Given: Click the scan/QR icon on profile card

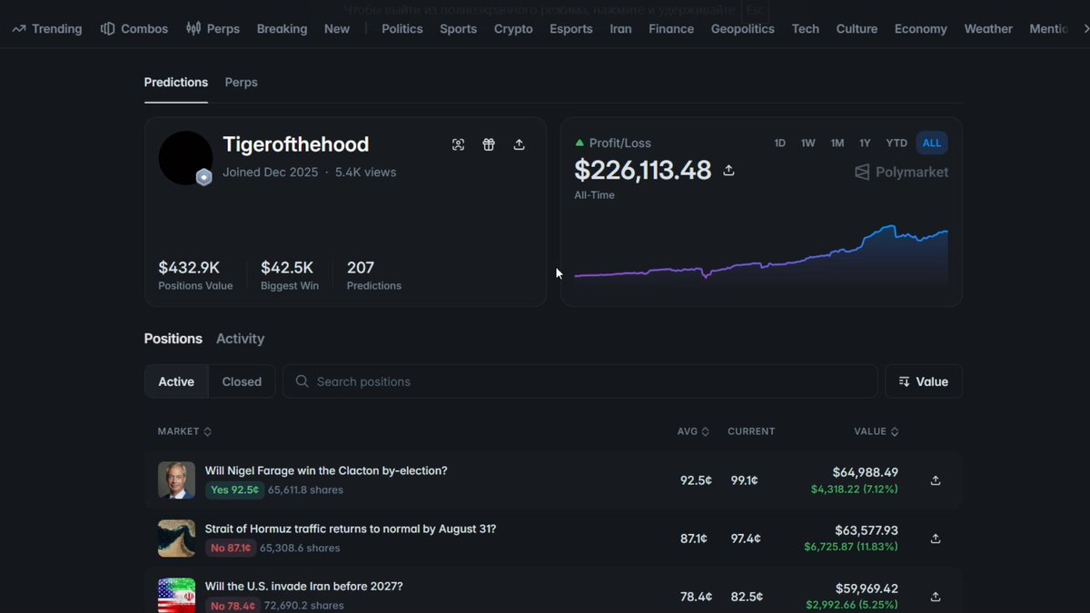Looking at the screenshot, I should pyautogui.click(x=458, y=144).
